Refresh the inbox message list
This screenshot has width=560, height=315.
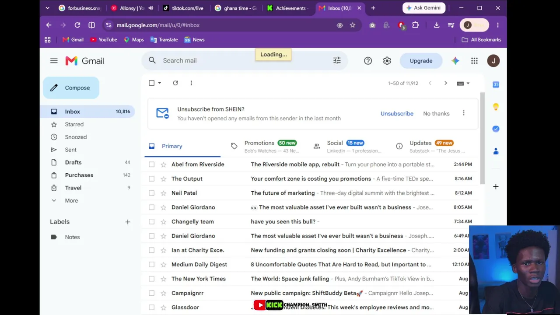(175, 83)
